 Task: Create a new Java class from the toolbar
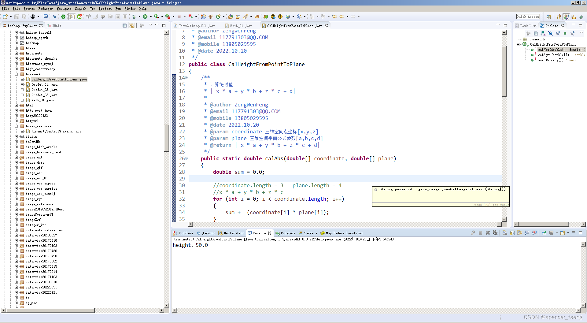pos(218,17)
